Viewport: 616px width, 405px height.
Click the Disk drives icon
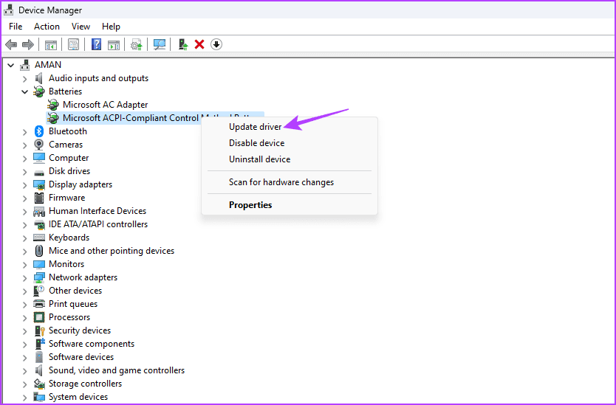[39, 172]
